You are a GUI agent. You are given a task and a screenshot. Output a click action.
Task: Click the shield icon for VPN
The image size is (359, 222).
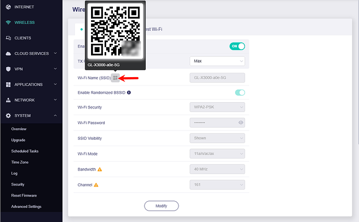pyautogui.click(x=8, y=69)
